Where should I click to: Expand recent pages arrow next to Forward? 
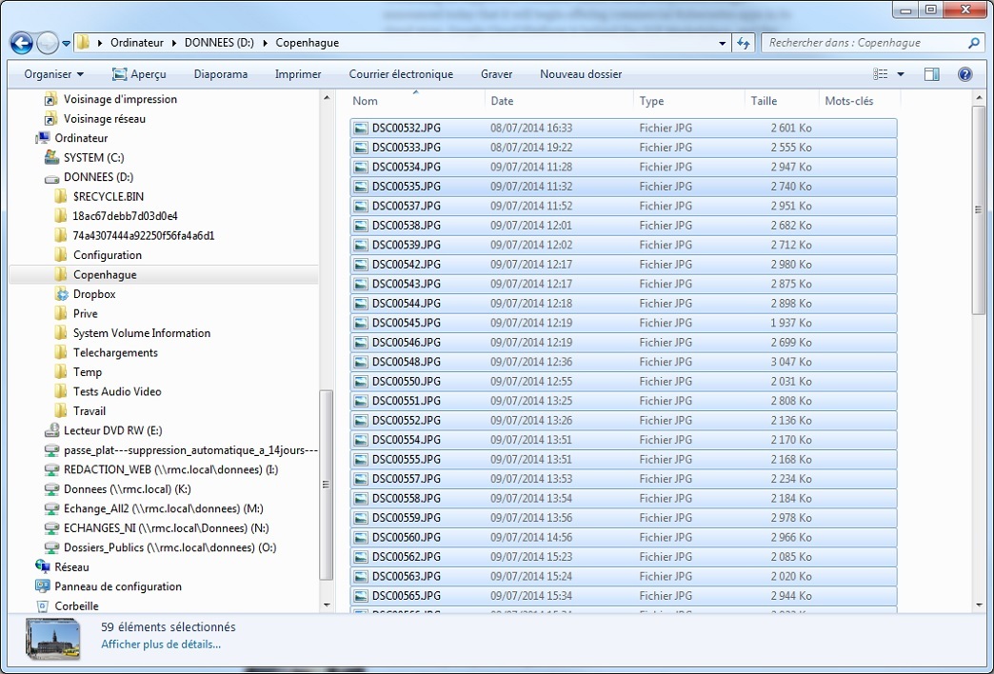pyautogui.click(x=67, y=43)
